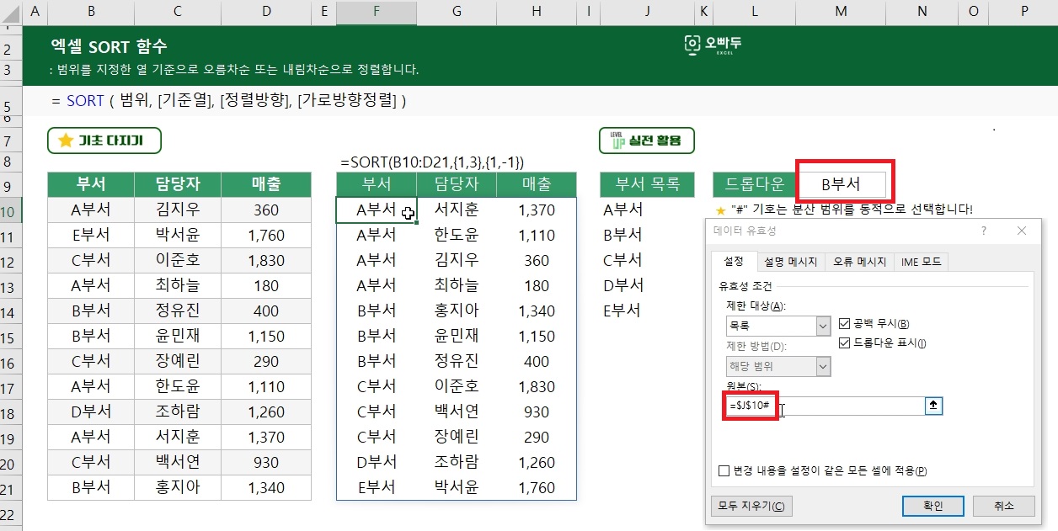Select row 21 header
Screen dimensions: 1058x531
pyautogui.click(x=11, y=487)
